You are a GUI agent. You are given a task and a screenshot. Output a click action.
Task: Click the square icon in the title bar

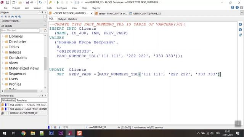pos(7,2)
